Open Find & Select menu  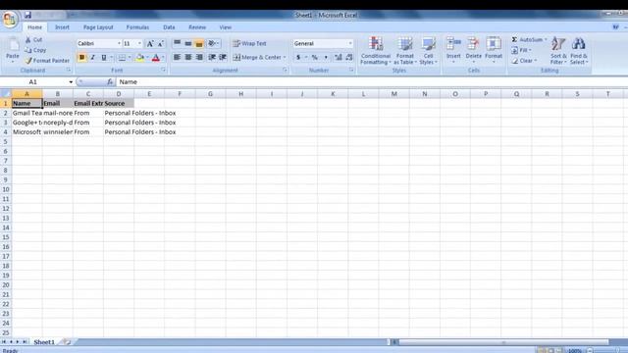pos(579,50)
